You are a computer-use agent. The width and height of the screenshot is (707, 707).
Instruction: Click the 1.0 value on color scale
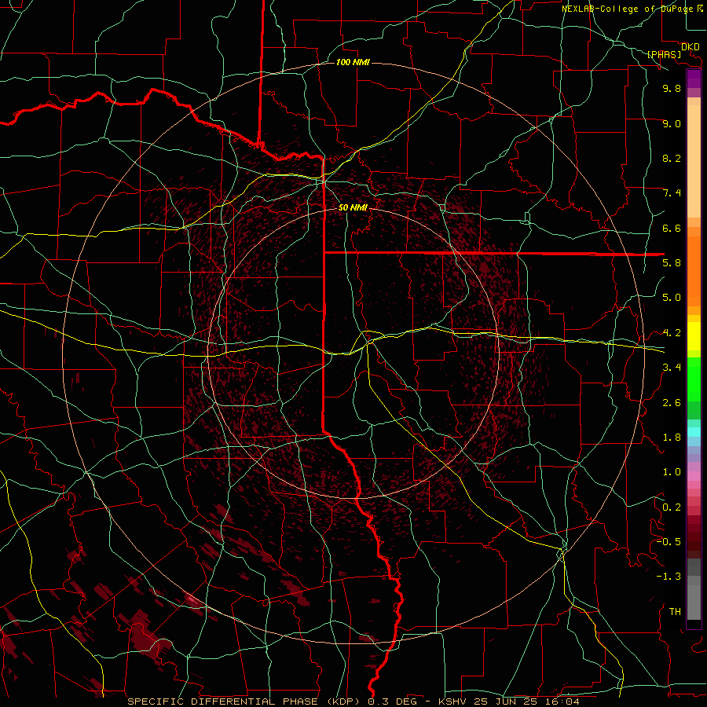tap(672, 472)
